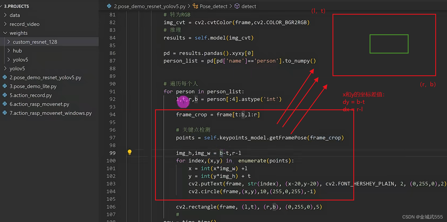The width and height of the screenshot is (447, 222).
Task: Select the data folder name
Action: [15, 15]
